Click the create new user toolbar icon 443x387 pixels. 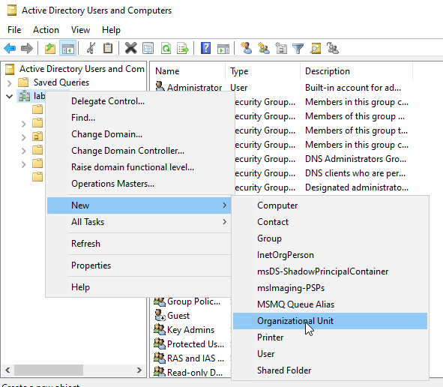click(x=246, y=48)
